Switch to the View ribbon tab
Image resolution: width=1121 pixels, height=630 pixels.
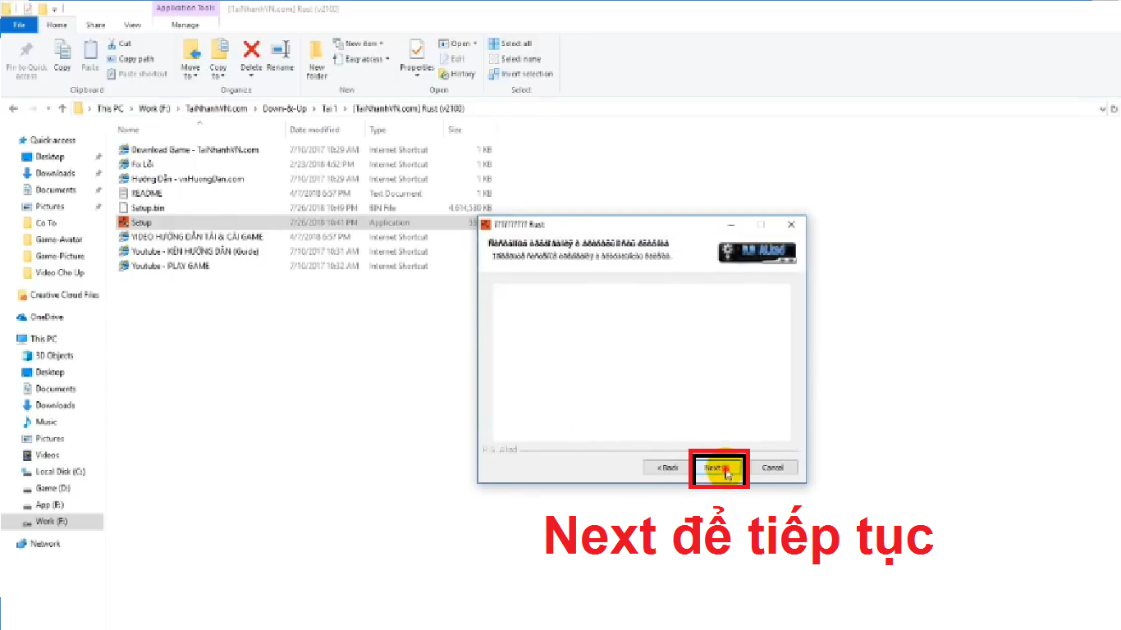click(x=131, y=25)
